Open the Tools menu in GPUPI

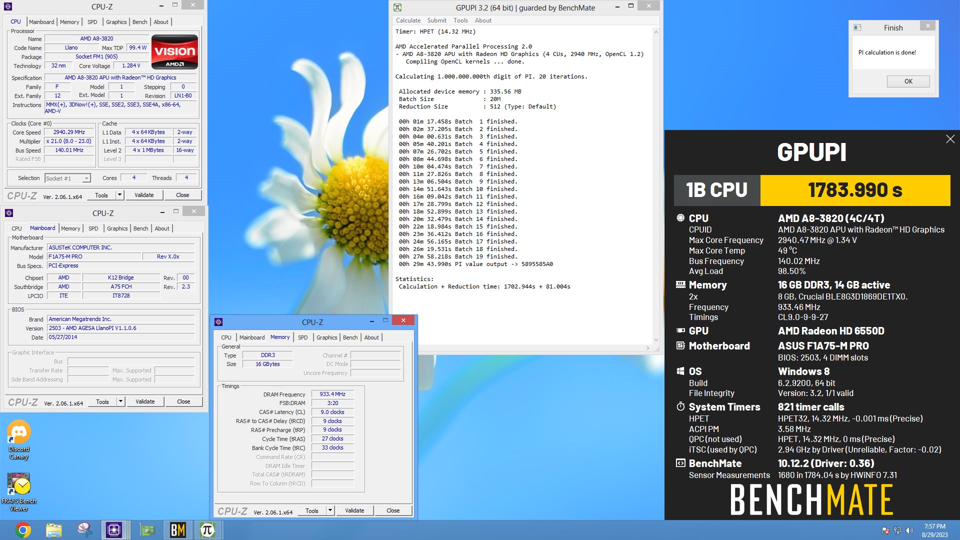tap(460, 20)
